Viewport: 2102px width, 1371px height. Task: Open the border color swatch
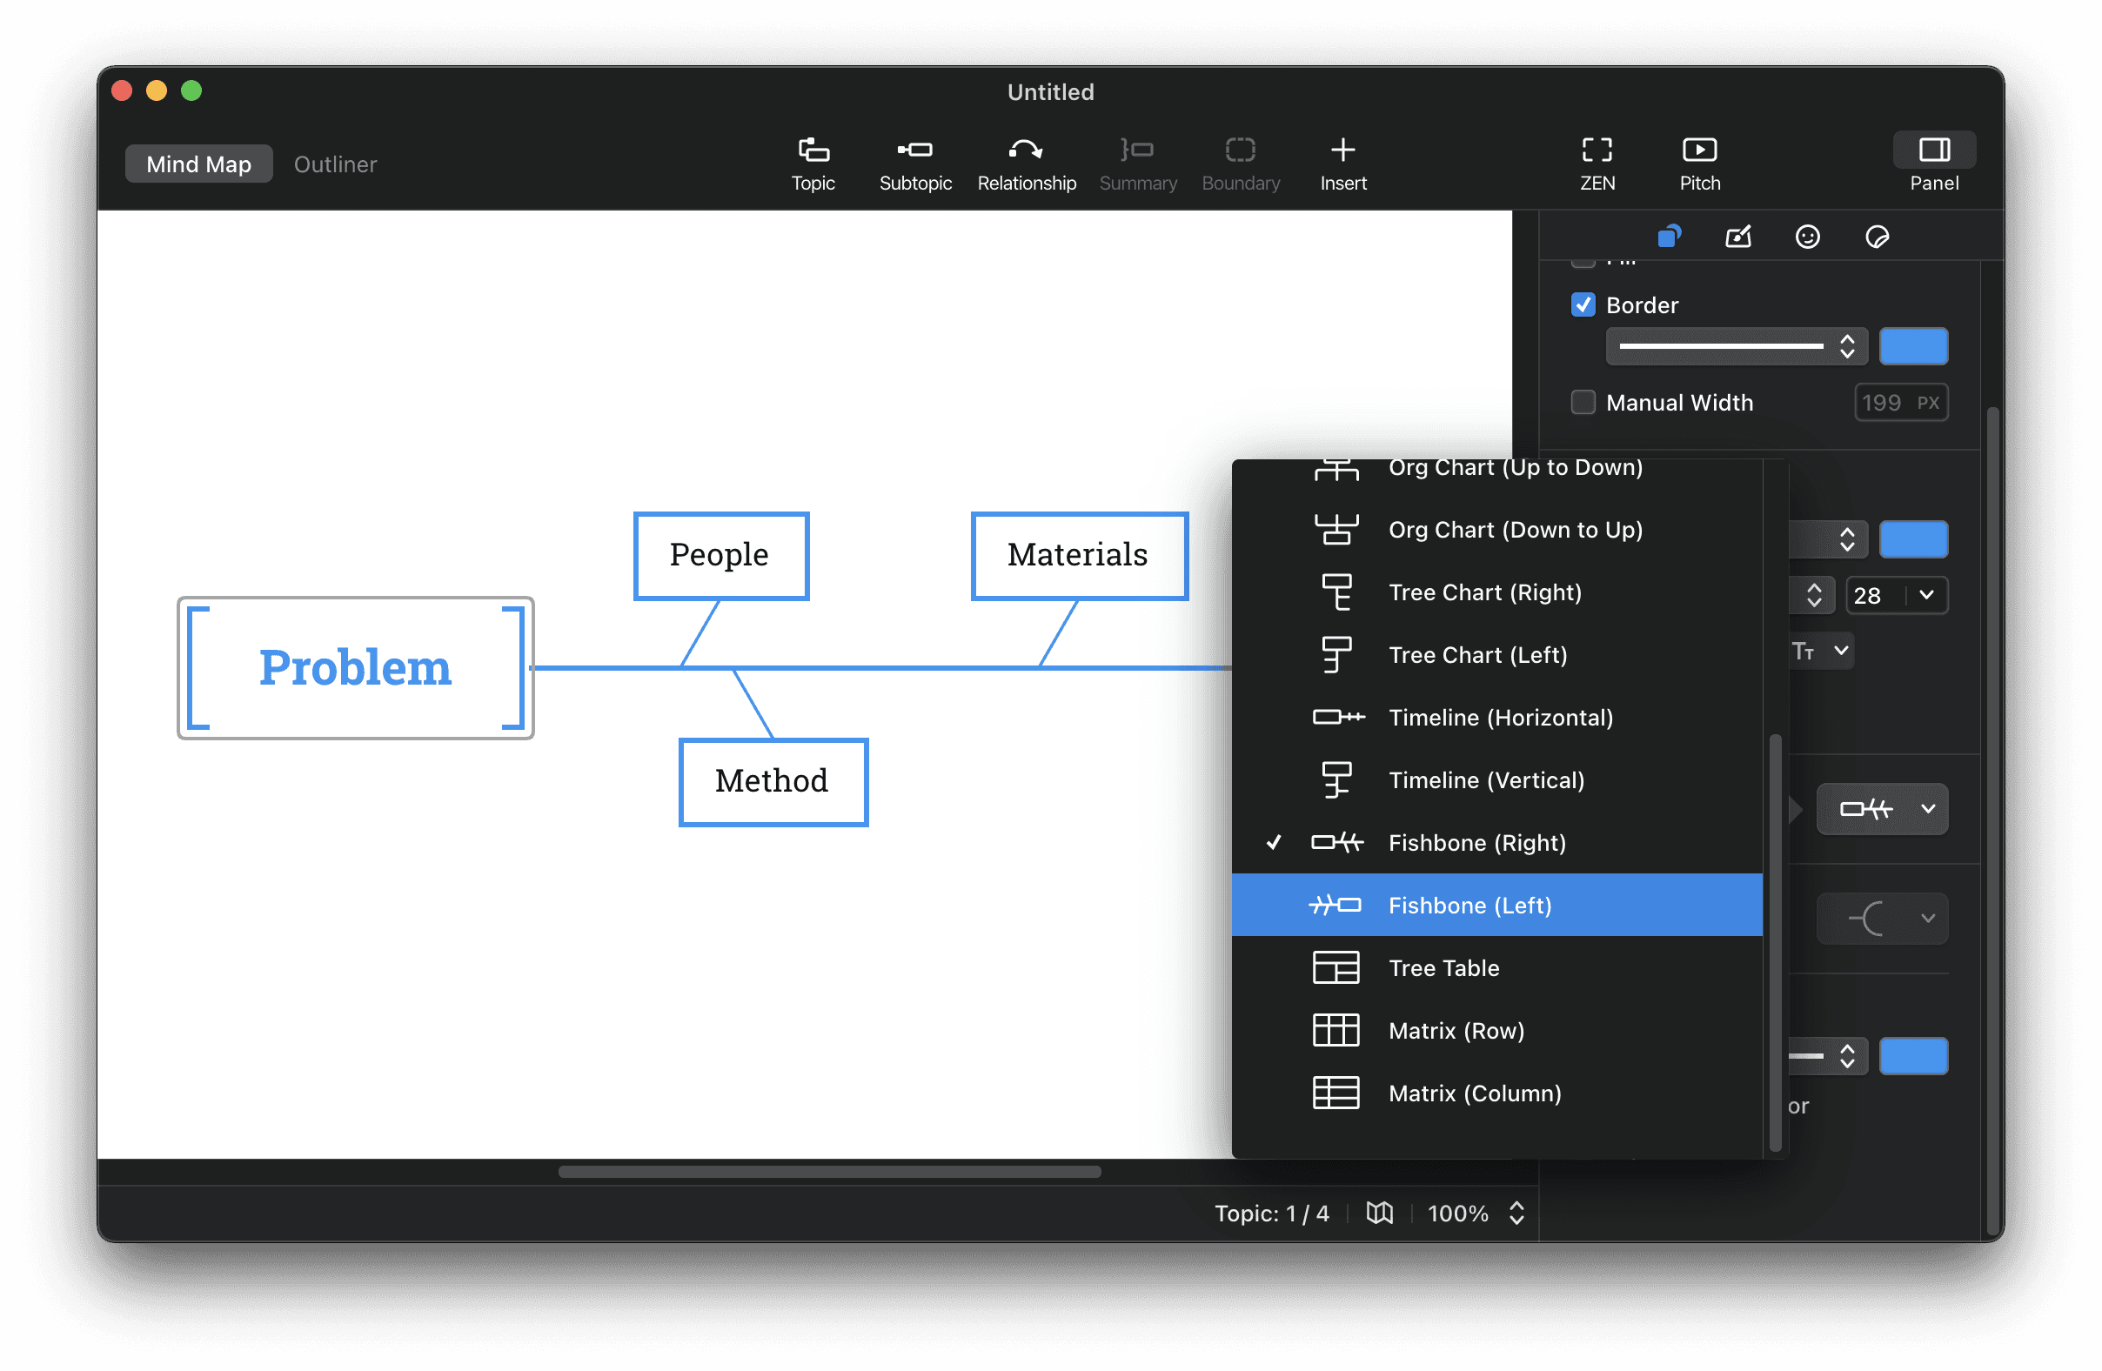(1913, 346)
